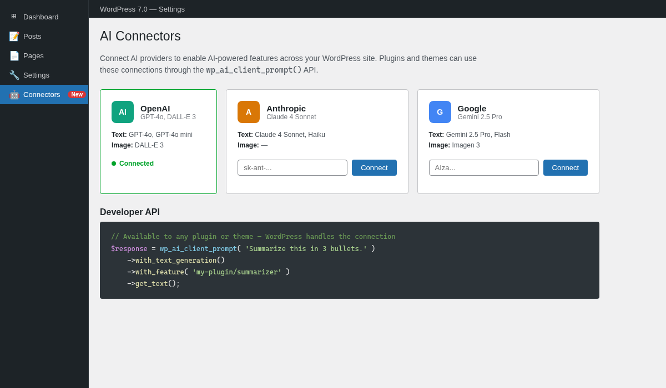Click the 'WordPress 7.0 — Settings' header text
The height and width of the screenshot is (388, 666).
click(142, 9)
